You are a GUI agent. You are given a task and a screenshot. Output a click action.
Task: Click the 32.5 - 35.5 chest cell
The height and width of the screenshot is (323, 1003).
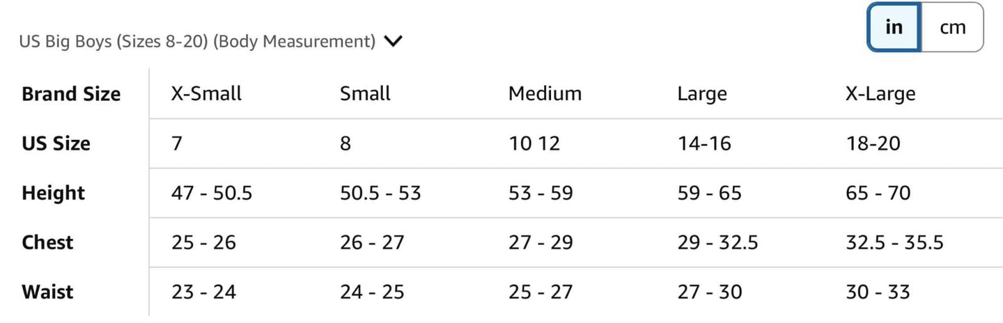(x=894, y=242)
